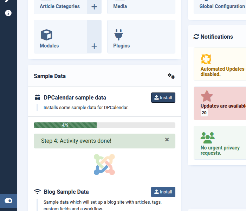The height and width of the screenshot is (211, 246).
Task: Click the 20 updates count badge
Action: (204, 113)
